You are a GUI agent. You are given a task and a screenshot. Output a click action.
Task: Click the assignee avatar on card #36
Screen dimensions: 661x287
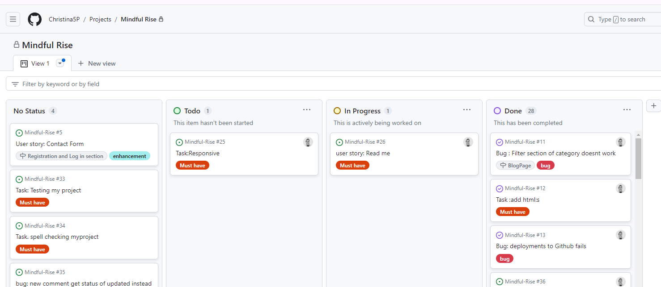[x=621, y=282]
